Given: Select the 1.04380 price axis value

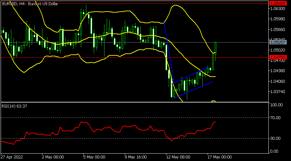Looking at the screenshot, I should 278,71.
